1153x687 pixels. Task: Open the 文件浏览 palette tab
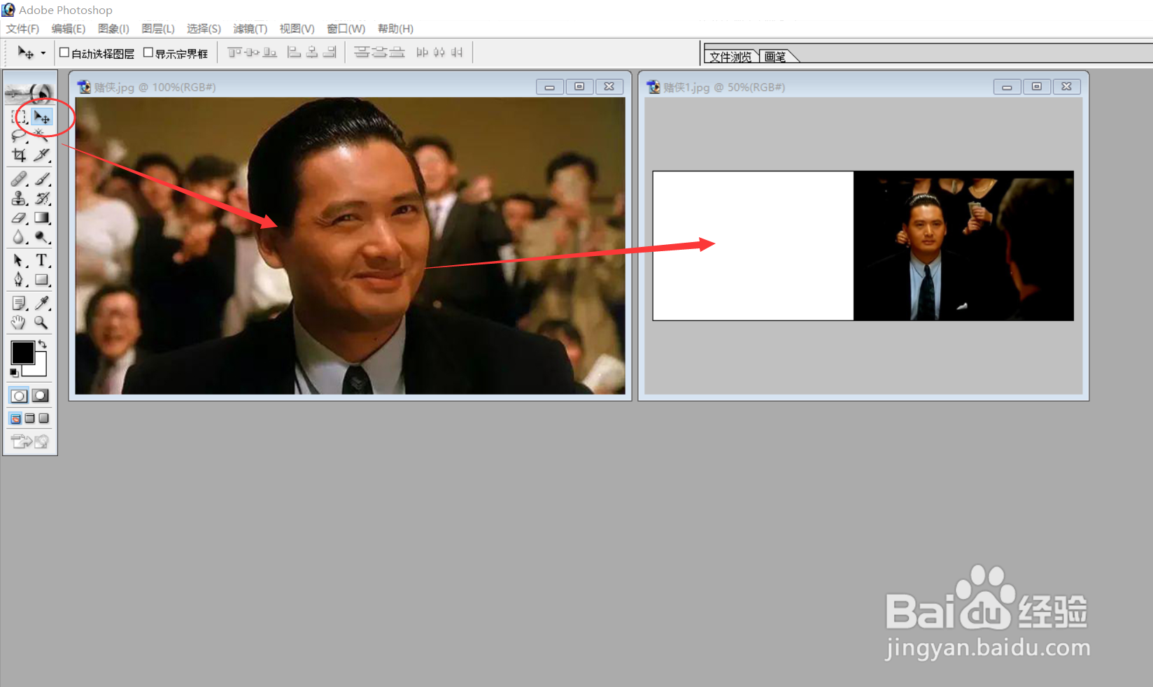tap(730, 57)
